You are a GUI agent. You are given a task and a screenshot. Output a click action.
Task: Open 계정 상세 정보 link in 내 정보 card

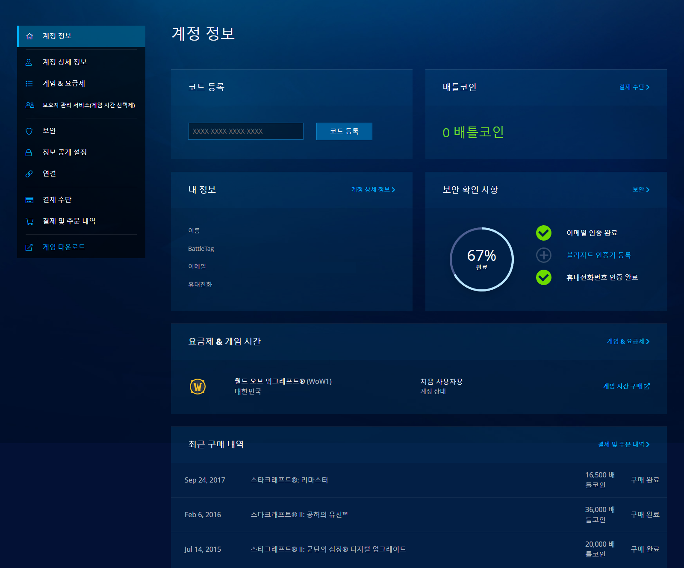click(x=370, y=190)
